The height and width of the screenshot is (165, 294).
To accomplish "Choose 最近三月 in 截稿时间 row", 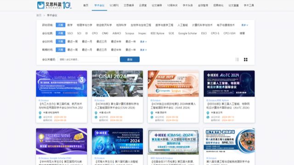I will pos(102,50).
